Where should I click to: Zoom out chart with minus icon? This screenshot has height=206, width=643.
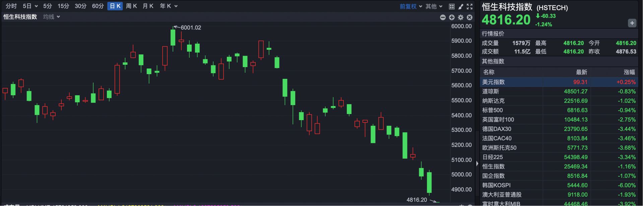click(443, 17)
